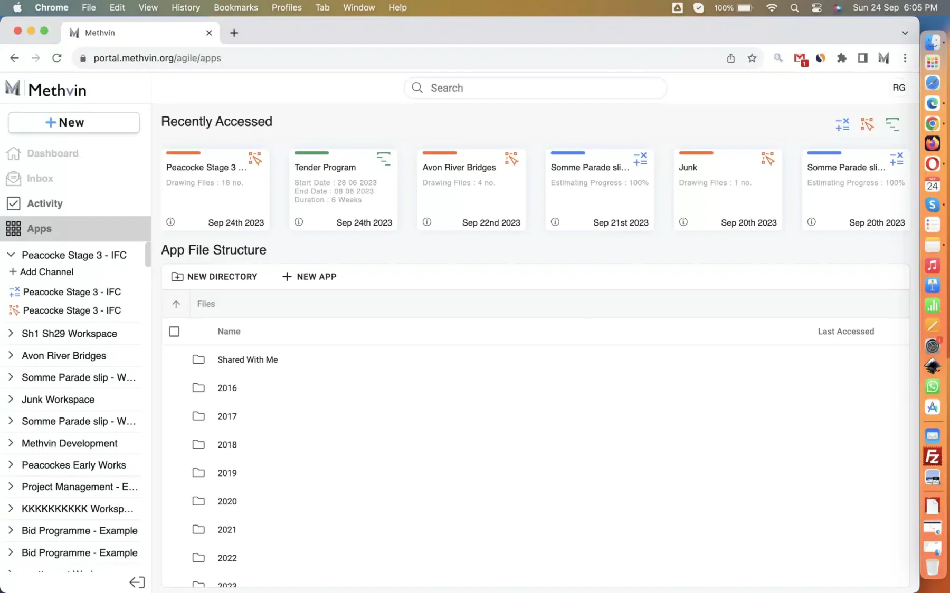Click the Methvin logo in the sidebar
950x593 pixels.
coord(46,89)
